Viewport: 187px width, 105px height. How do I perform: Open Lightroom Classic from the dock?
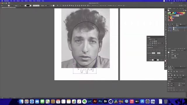(x=90, y=101)
